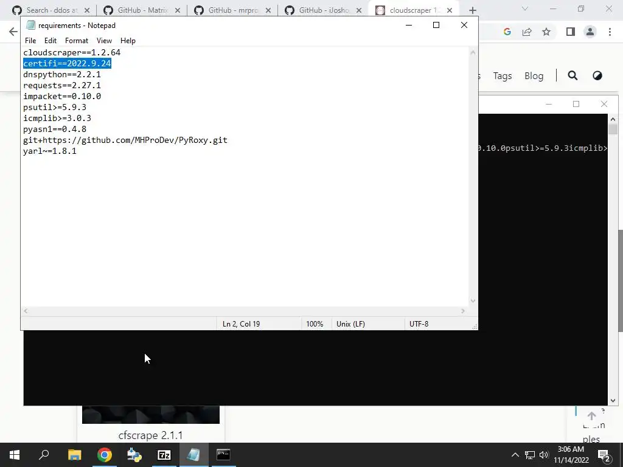Click the 'icmplib>=3.0.3' line
The width and height of the screenshot is (623, 467).
57,118
